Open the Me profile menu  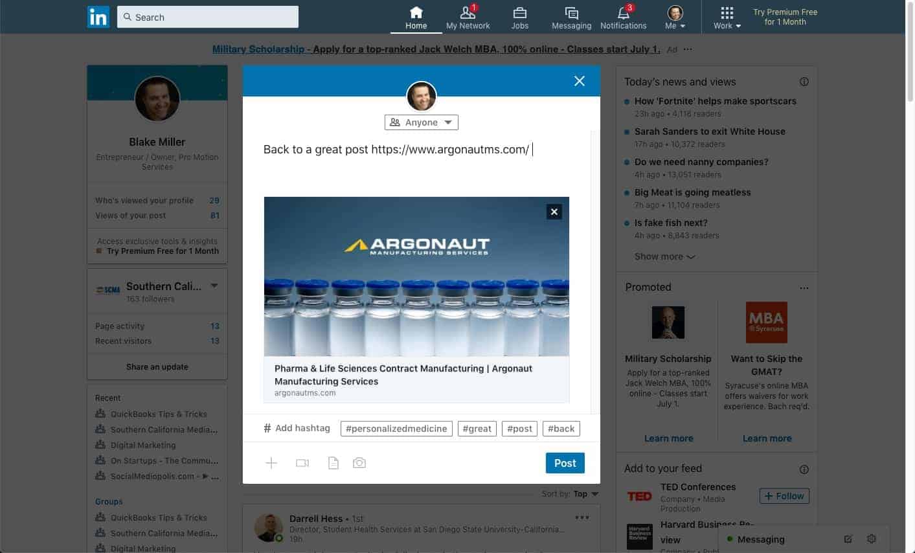coord(675,17)
